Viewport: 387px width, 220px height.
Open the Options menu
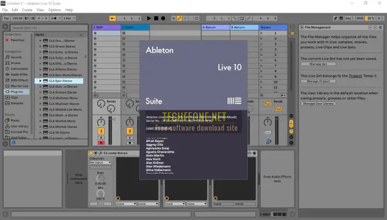coord(55,10)
